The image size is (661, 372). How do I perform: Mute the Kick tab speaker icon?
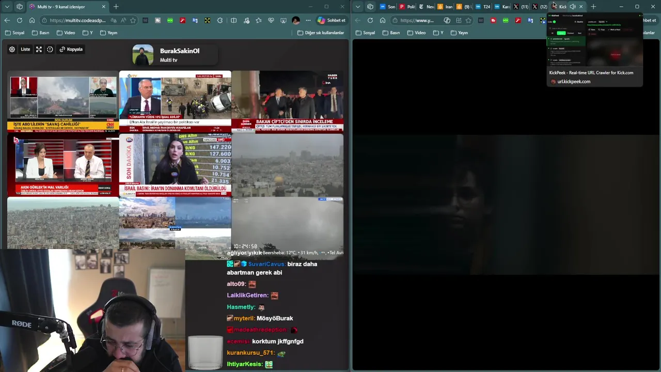[573, 7]
